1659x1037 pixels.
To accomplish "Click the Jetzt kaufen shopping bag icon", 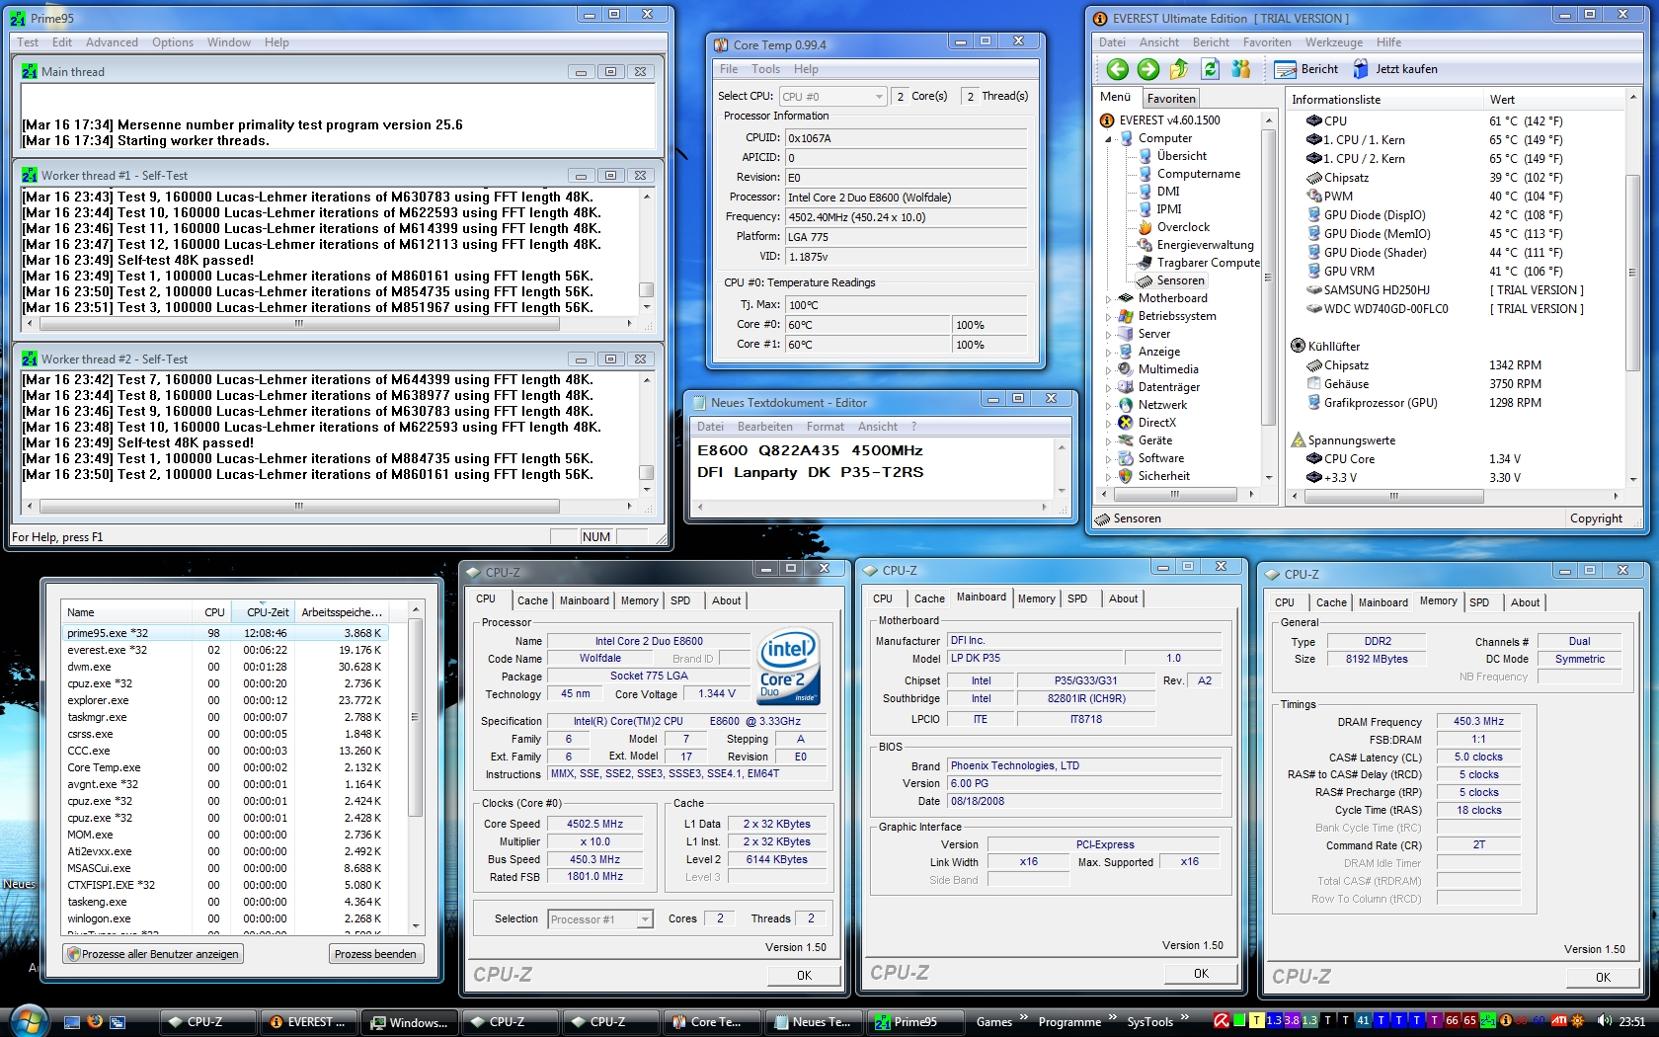I will click(x=1361, y=69).
